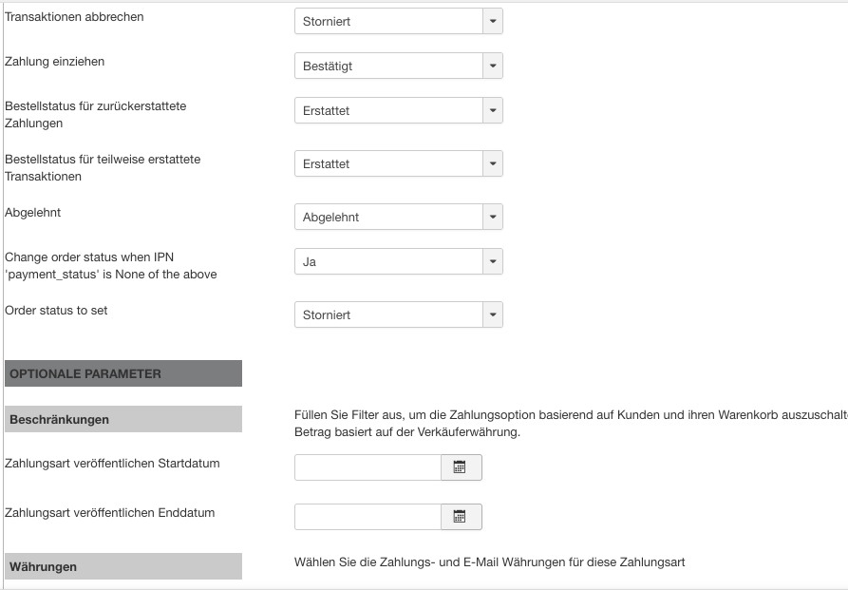Viewport: 848px width, 590px height.
Task: Click the standalone Abgelehnt field label
Action: 33,213
